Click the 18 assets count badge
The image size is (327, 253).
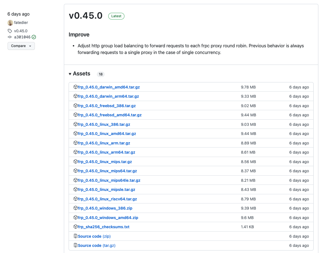(100, 74)
